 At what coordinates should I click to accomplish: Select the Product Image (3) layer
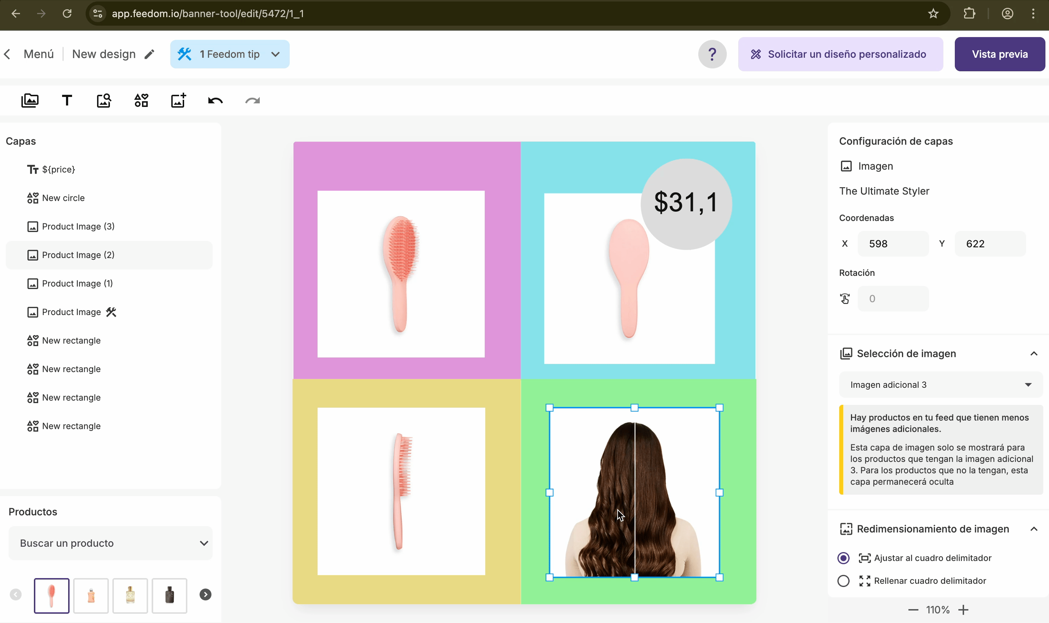coord(78,226)
